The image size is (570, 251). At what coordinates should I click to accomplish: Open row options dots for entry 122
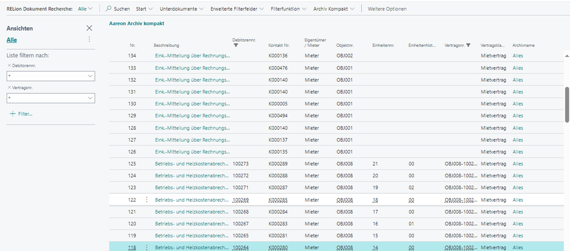(146, 200)
